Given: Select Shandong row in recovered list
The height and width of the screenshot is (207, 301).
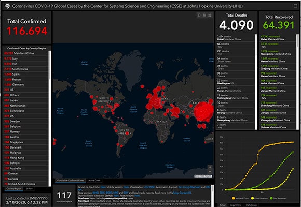Looking at the screenshot, I should pyautogui.click(x=278, y=104).
